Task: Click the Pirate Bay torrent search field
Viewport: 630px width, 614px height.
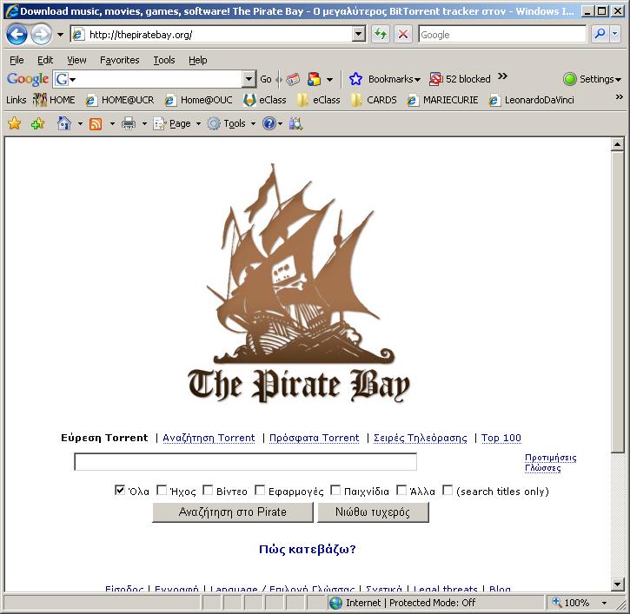Action: [246, 461]
